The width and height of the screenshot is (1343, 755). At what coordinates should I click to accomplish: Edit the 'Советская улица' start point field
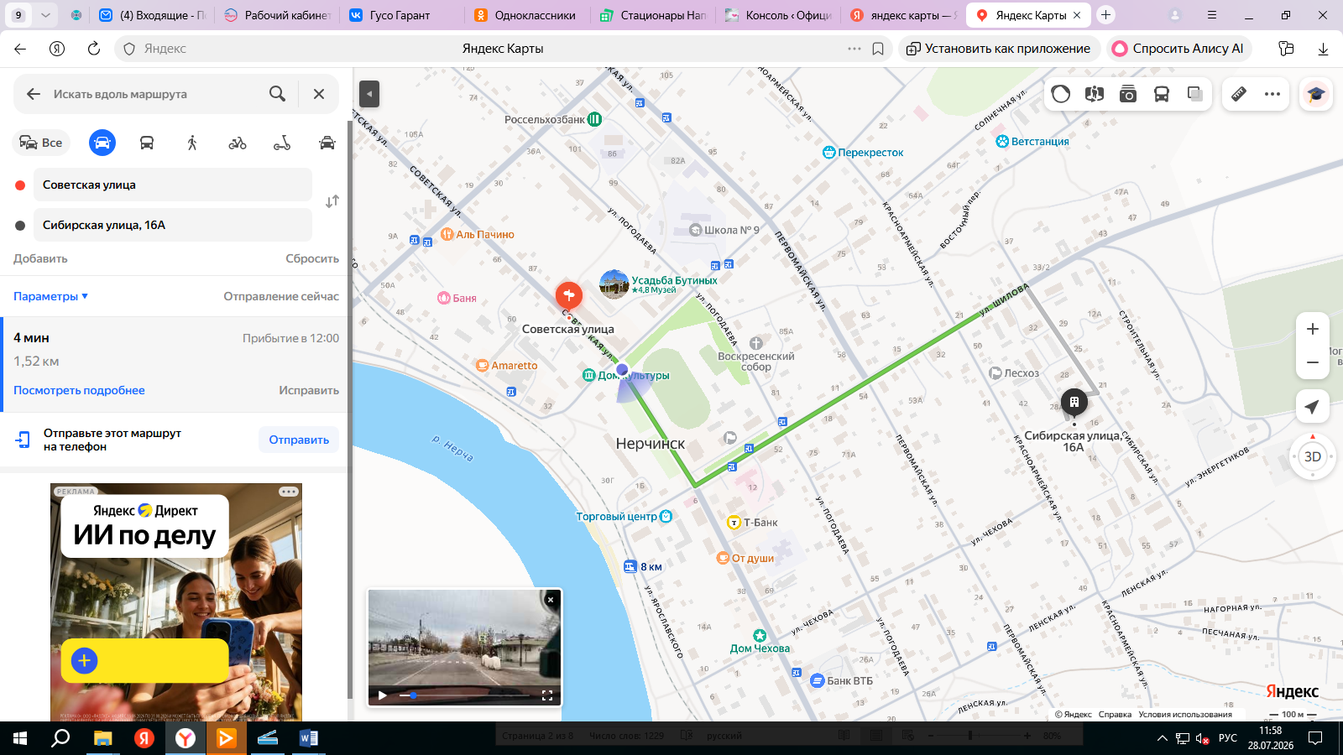pos(173,185)
